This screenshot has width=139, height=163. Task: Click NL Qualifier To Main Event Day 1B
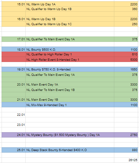click(x=70, y=90)
